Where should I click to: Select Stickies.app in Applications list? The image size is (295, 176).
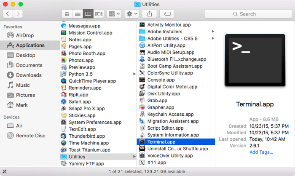pyautogui.click(x=98, y=115)
